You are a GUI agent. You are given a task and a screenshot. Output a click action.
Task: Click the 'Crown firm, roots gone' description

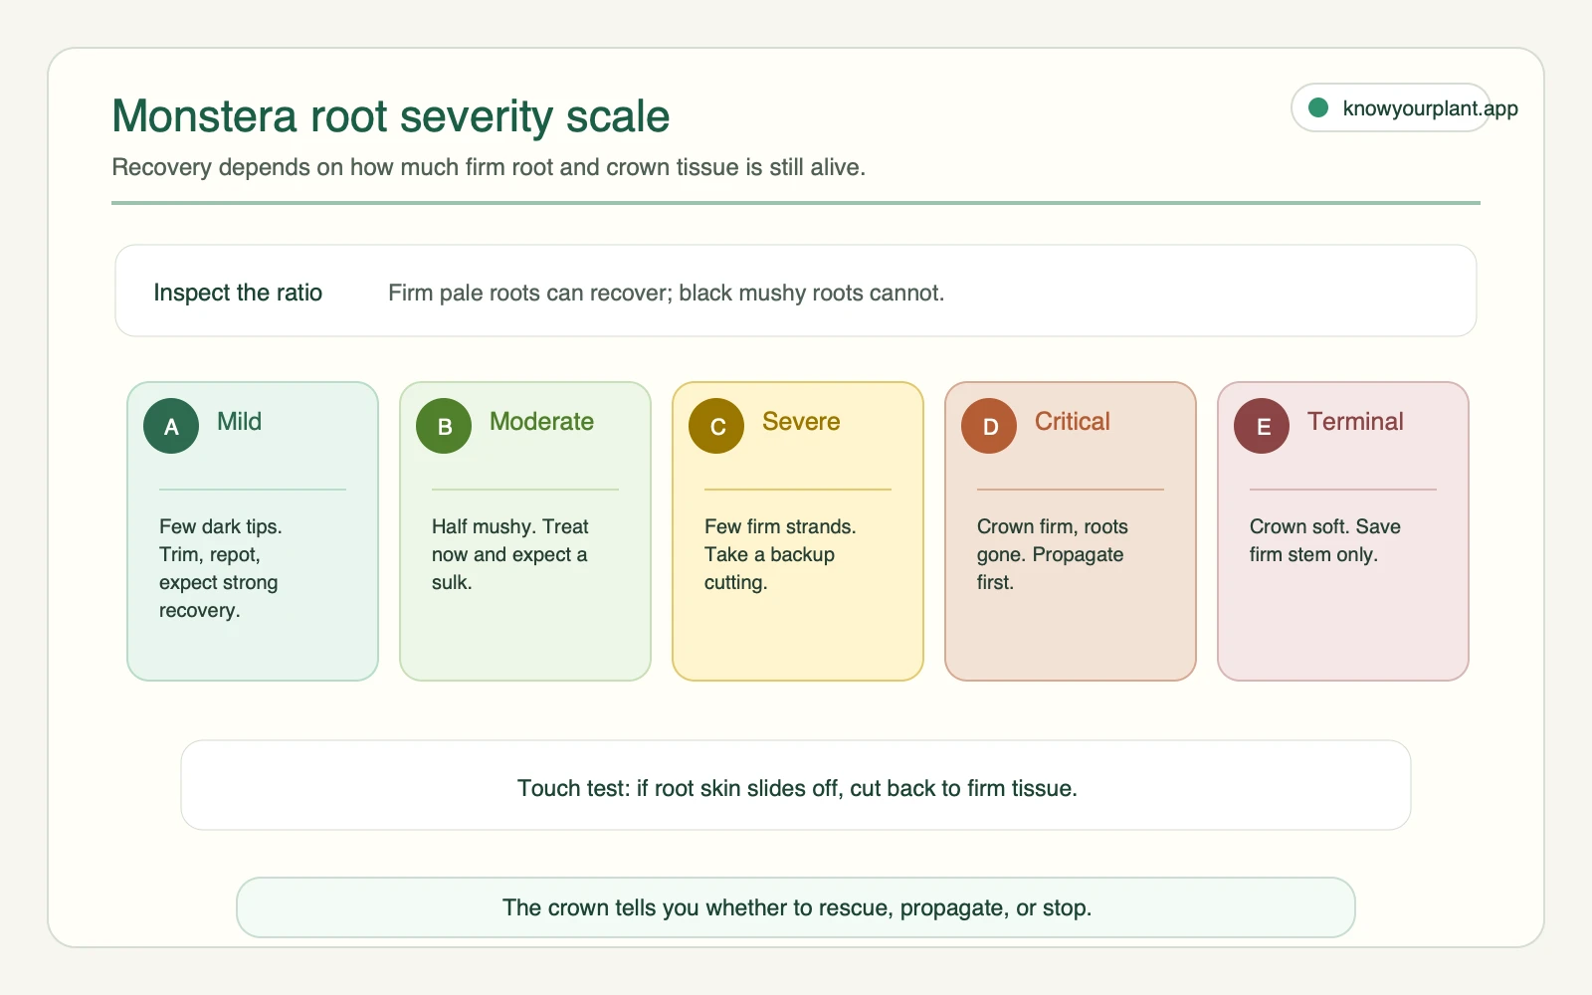click(1053, 554)
